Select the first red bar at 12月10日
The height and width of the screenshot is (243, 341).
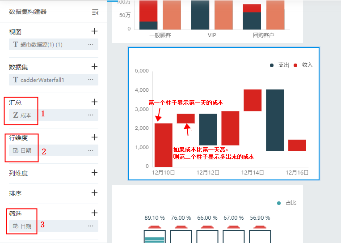point(164,145)
